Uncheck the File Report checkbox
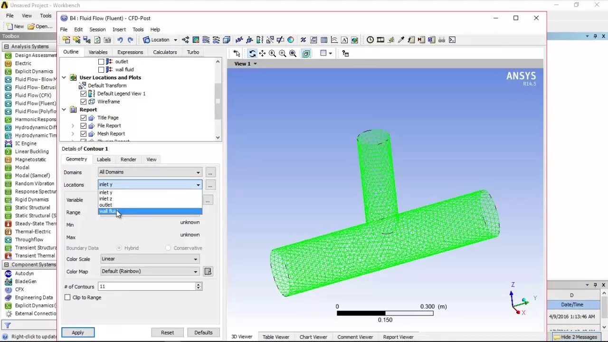The width and height of the screenshot is (608, 342). pyautogui.click(x=84, y=126)
